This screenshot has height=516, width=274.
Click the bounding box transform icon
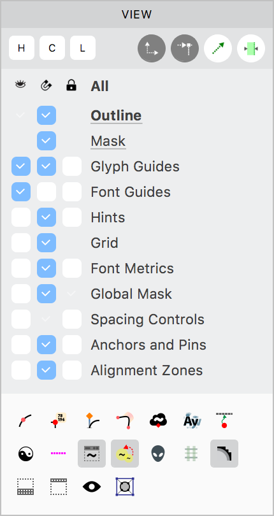pyautogui.click(x=125, y=487)
